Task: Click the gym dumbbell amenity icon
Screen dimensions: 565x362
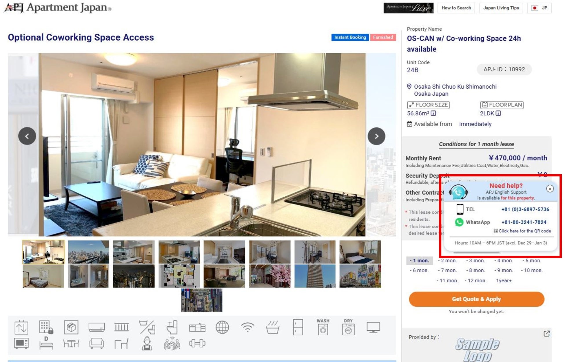Action: pos(197,344)
